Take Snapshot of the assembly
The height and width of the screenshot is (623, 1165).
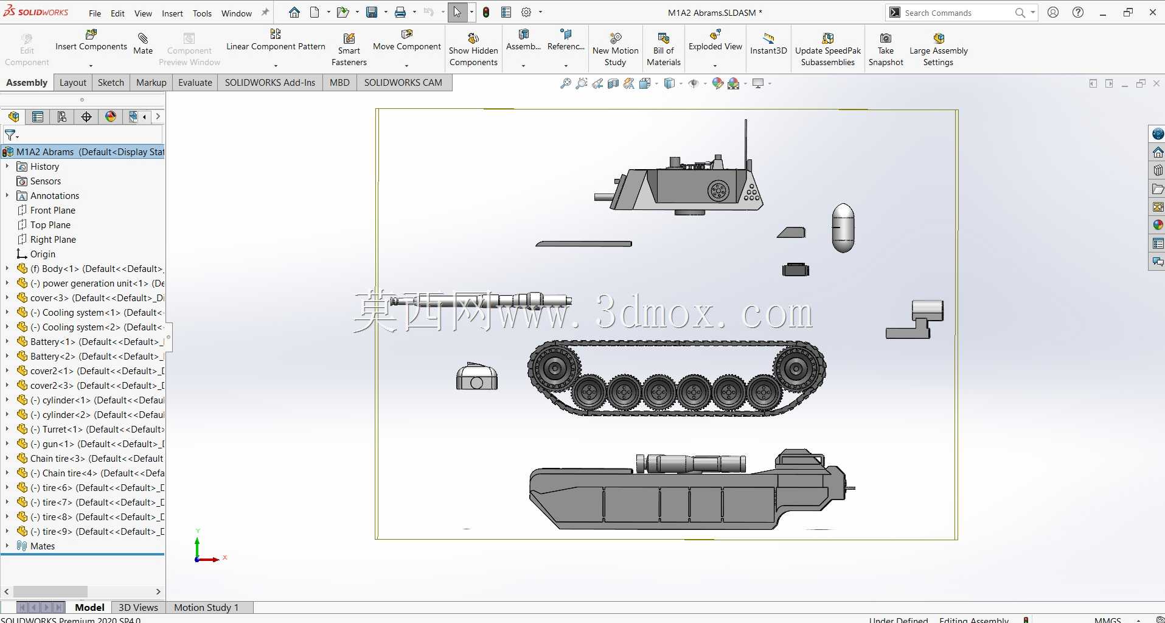[886, 49]
